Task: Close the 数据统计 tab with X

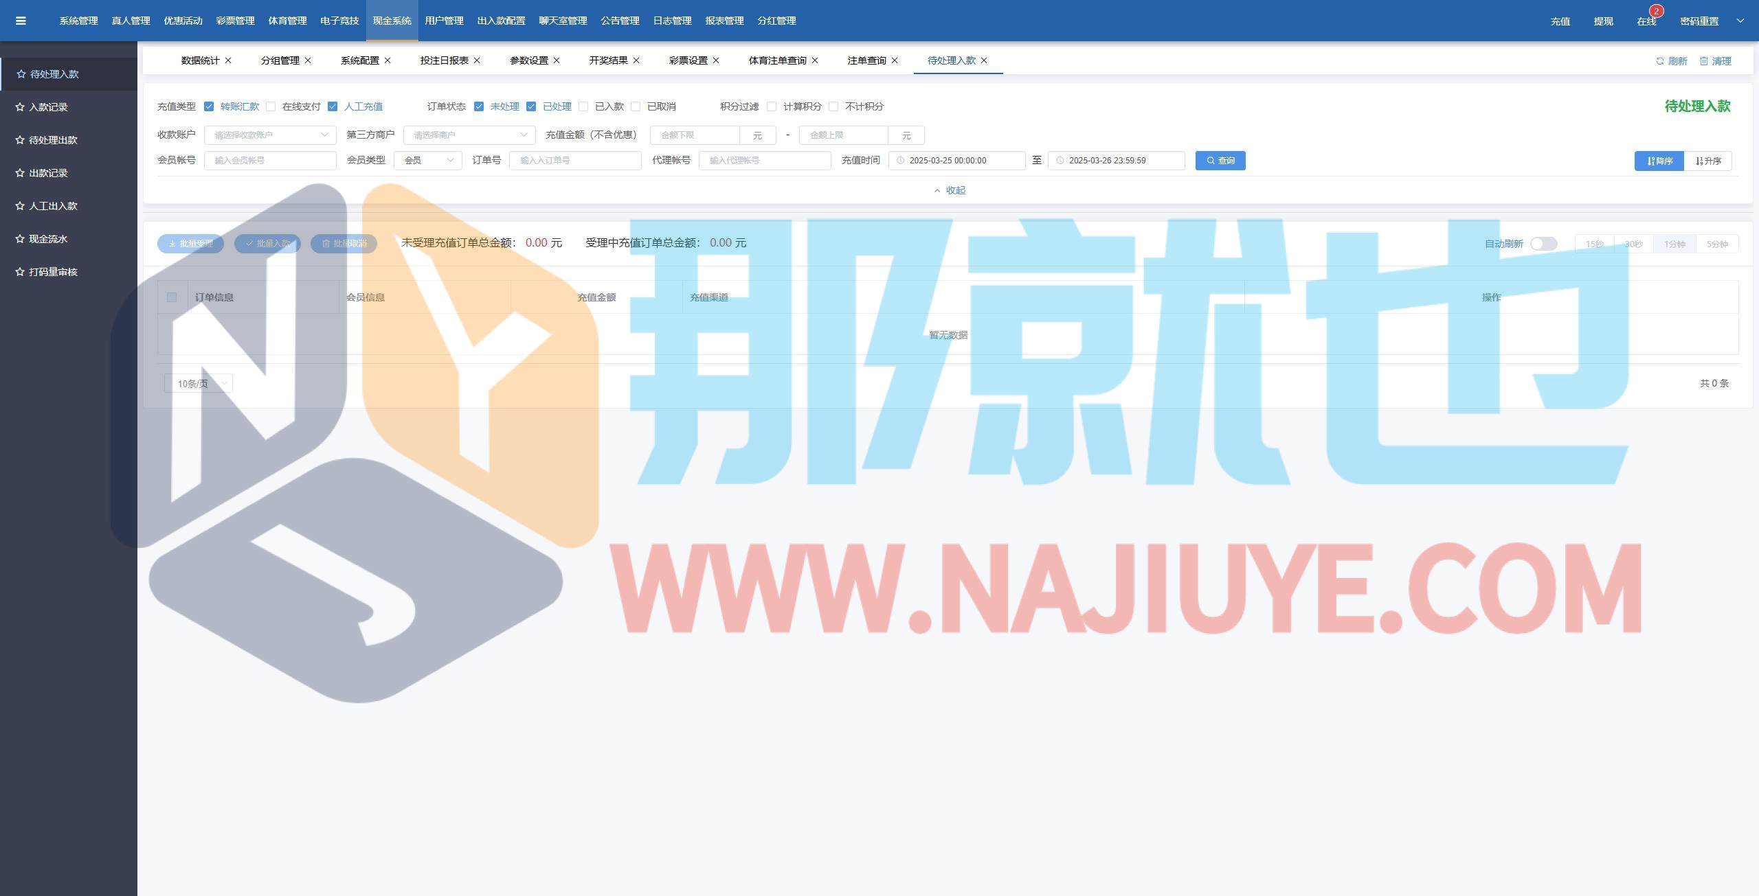Action: tap(228, 60)
